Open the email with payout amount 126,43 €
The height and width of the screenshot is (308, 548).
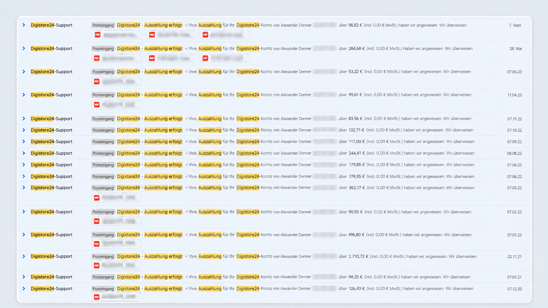(x=274, y=292)
